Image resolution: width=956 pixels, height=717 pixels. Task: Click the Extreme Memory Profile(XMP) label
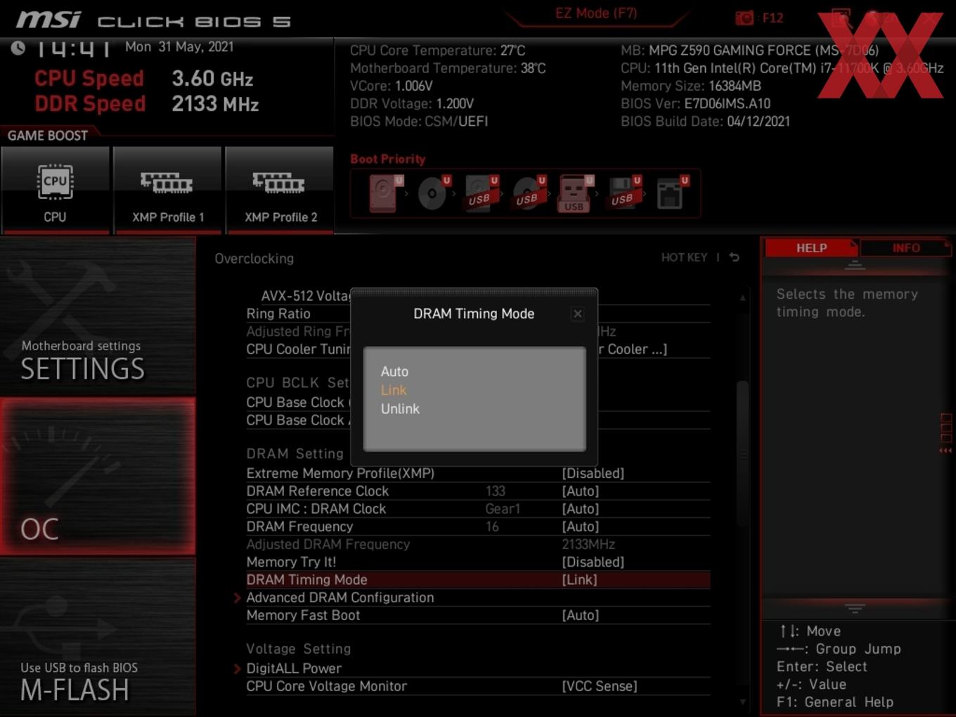[340, 474]
